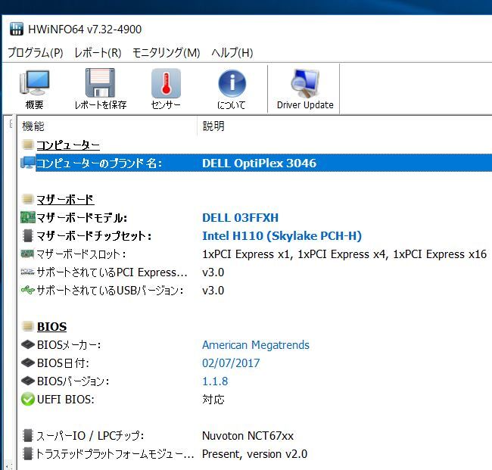Screen dimensions: 492x470
Task: Click the chip icon beside BIOSバージョン
Action: coord(27,381)
